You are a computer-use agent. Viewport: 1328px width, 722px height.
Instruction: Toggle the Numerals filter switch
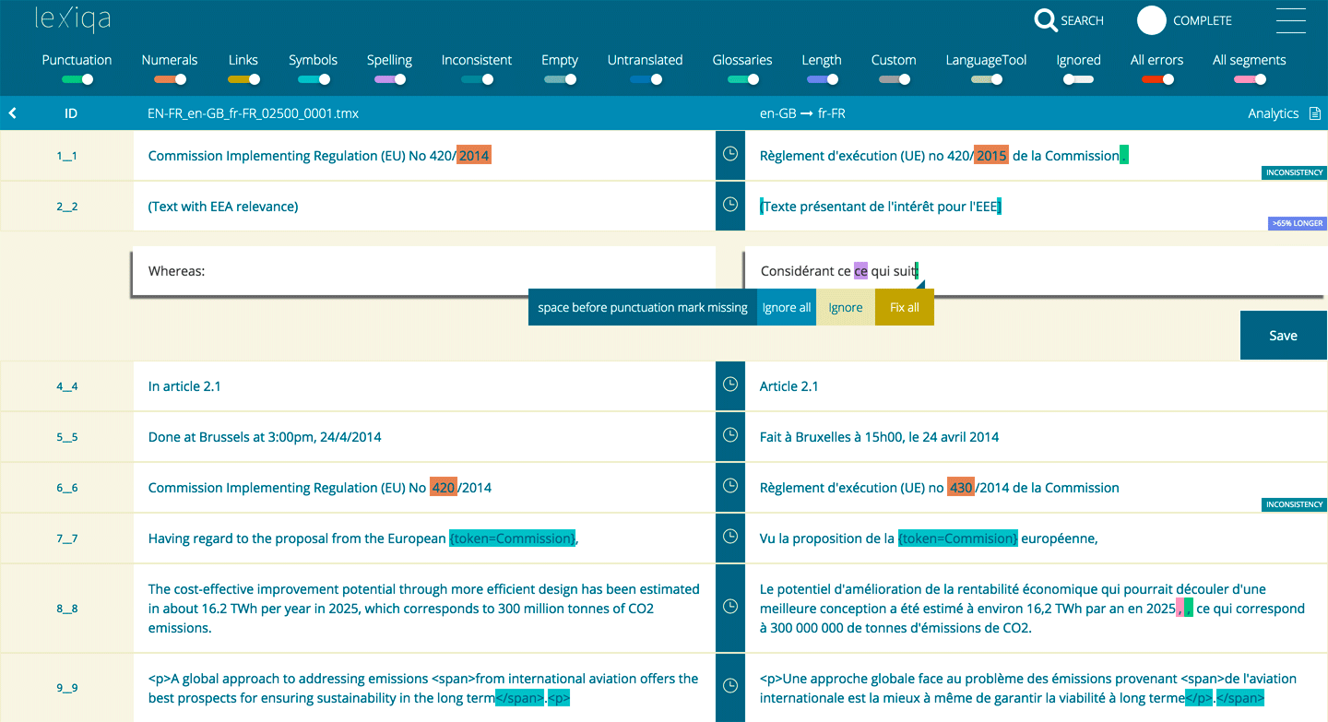(170, 80)
